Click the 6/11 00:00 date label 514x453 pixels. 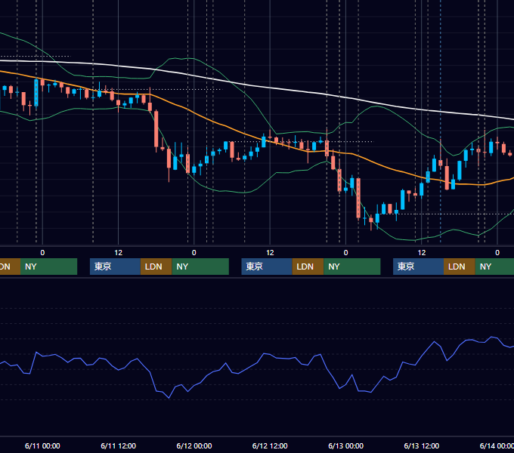42,445
